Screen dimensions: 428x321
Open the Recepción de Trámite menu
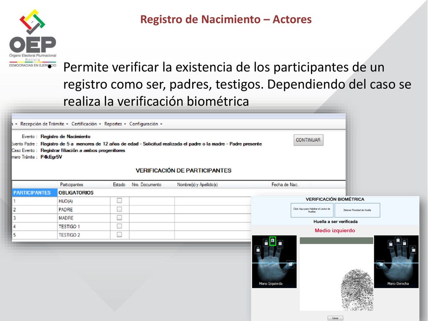point(44,124)
